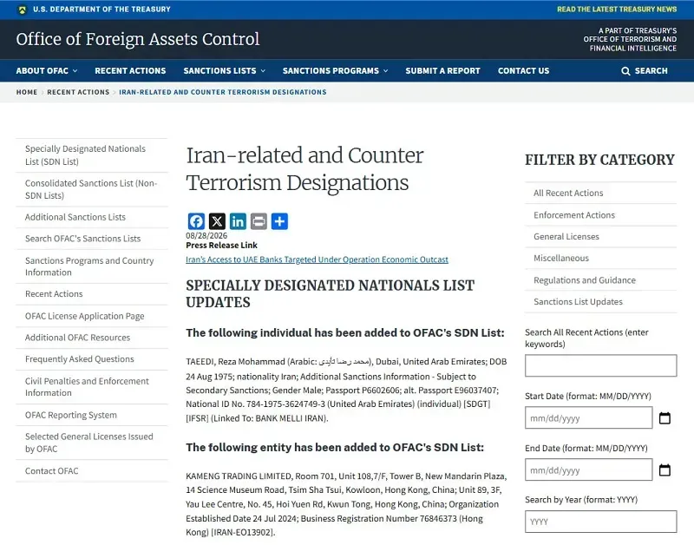Expand the About OFAC dropdown menu

[47, 71]
